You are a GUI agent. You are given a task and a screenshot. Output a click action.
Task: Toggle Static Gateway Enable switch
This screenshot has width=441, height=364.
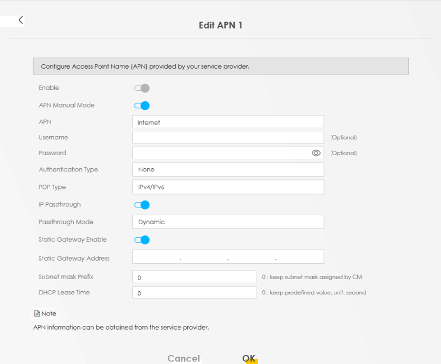142,240
